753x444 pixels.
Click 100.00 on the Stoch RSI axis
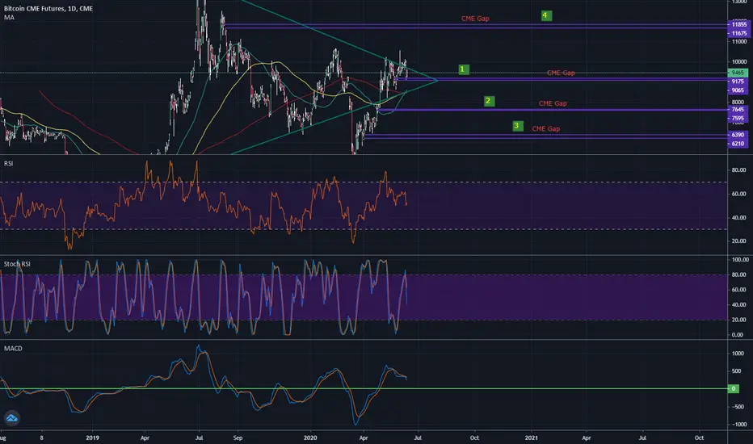point(740,260)
